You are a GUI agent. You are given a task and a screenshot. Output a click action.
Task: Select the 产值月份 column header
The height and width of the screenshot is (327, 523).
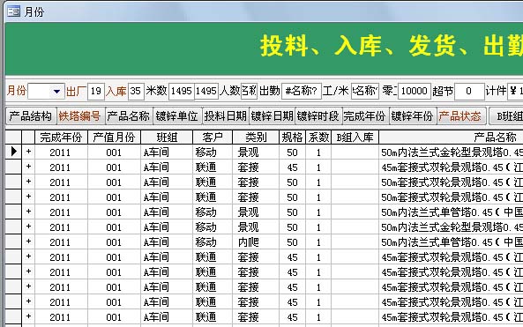coord(114,137)
